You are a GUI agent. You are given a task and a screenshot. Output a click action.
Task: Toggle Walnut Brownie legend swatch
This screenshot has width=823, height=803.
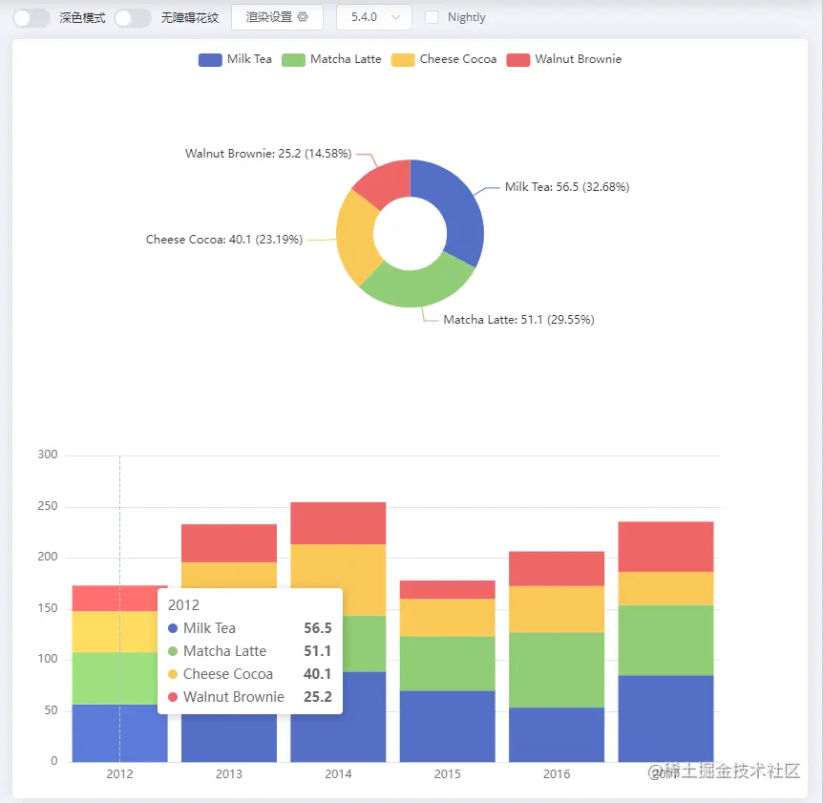point(518,60)
